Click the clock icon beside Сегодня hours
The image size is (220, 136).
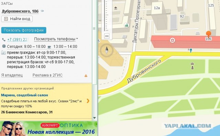[x=4, y=46]
